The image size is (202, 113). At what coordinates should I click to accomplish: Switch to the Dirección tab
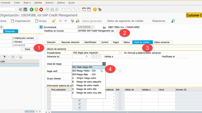[x=51, y=42]
